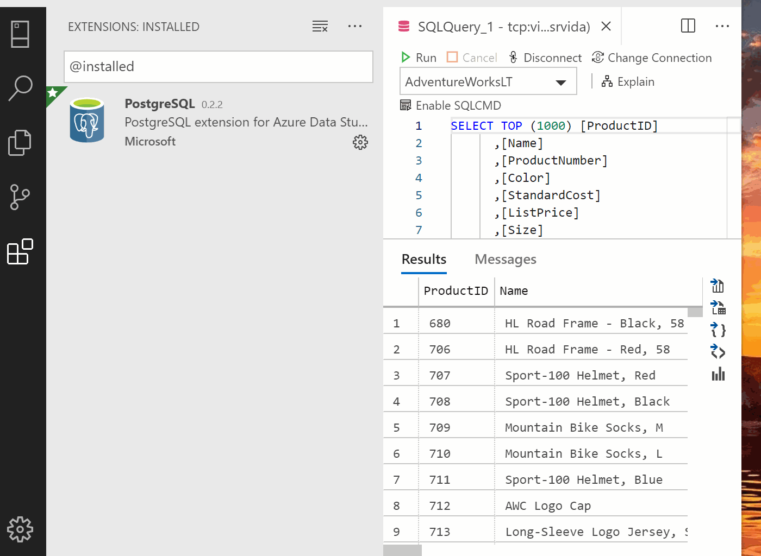Switch to the Messages tab
The height and width of the screenshot is (556, 761).
point(505,259)
